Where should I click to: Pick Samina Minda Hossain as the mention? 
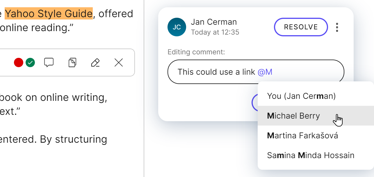311,155
